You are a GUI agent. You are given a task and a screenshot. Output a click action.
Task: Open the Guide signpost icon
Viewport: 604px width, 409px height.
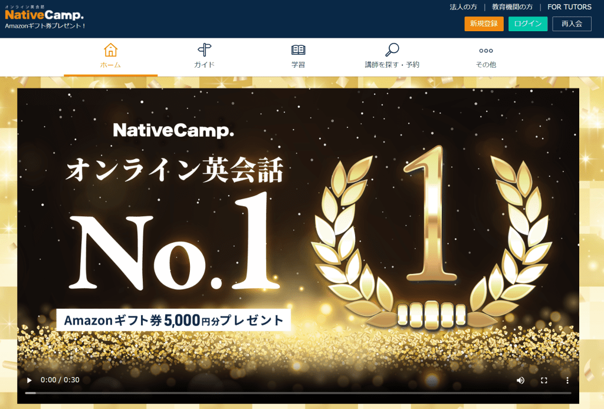coord(204,50)
